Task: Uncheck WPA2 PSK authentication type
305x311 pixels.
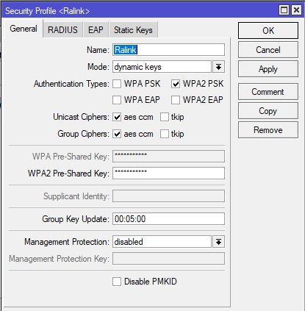Action: pos(176,84)
